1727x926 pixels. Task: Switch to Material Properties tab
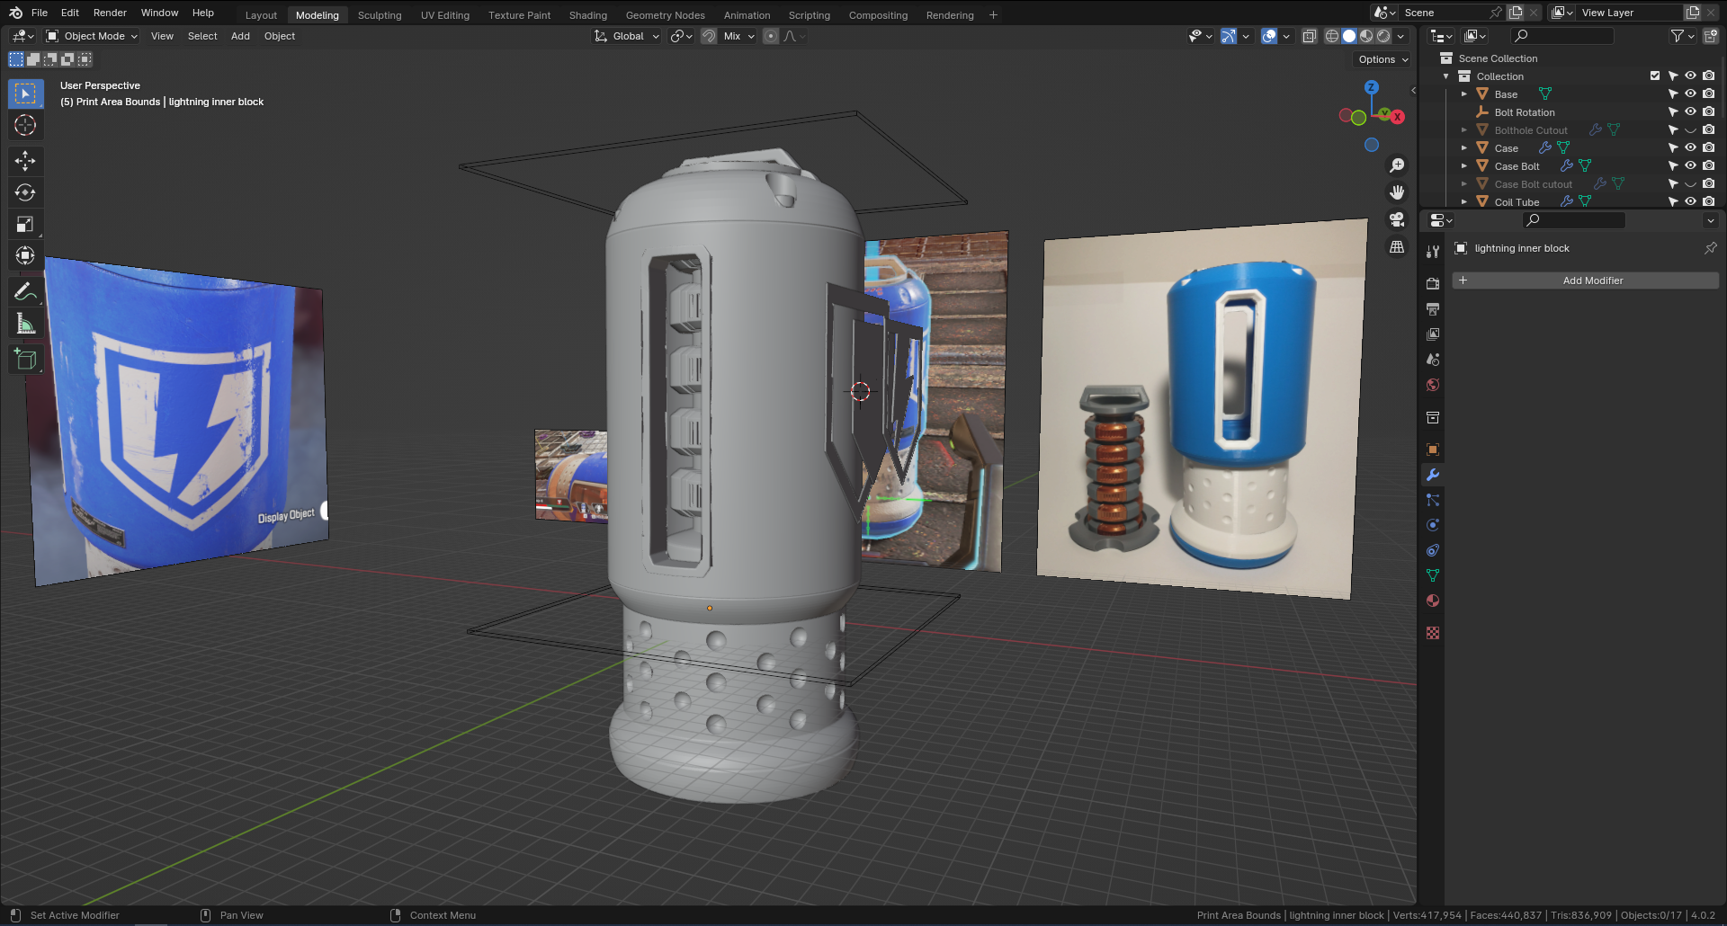pos(1432,601)
